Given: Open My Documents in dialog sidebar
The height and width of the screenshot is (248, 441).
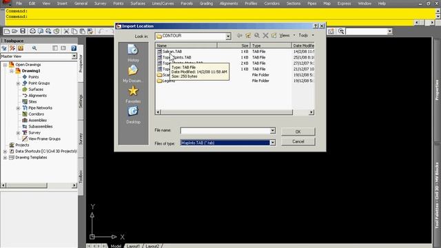Looking at the screenshot, I should point(133,74).
